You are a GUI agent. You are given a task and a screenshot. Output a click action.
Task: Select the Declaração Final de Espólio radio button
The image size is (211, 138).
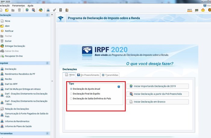71,94
